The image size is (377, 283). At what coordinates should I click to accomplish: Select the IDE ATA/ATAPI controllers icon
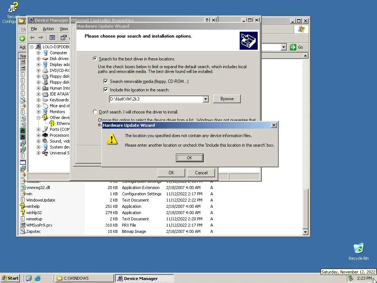pos(45,94)
